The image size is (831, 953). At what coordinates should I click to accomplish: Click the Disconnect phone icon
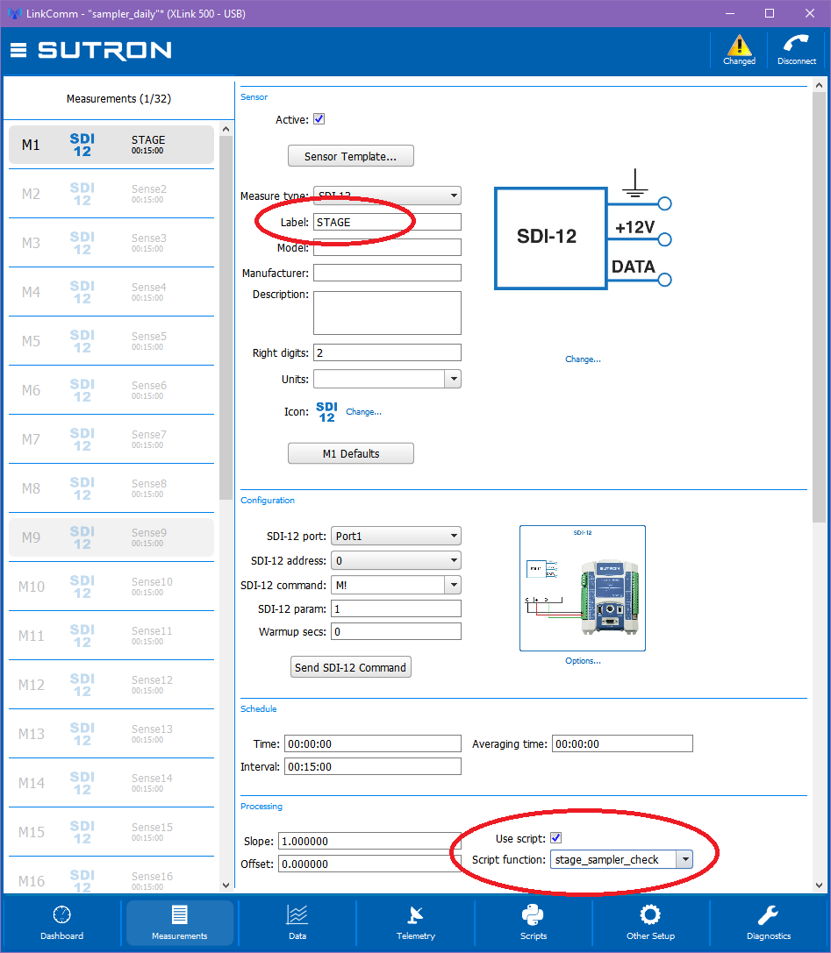[796, 50]
